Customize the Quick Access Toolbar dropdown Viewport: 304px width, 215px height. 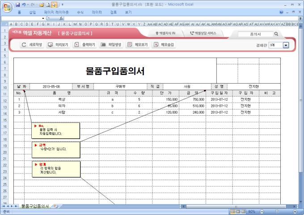point(62,4)
